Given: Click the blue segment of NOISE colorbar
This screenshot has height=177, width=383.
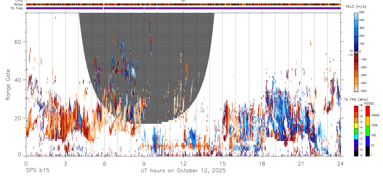Looking at the screenshot, I should point(367,141).
